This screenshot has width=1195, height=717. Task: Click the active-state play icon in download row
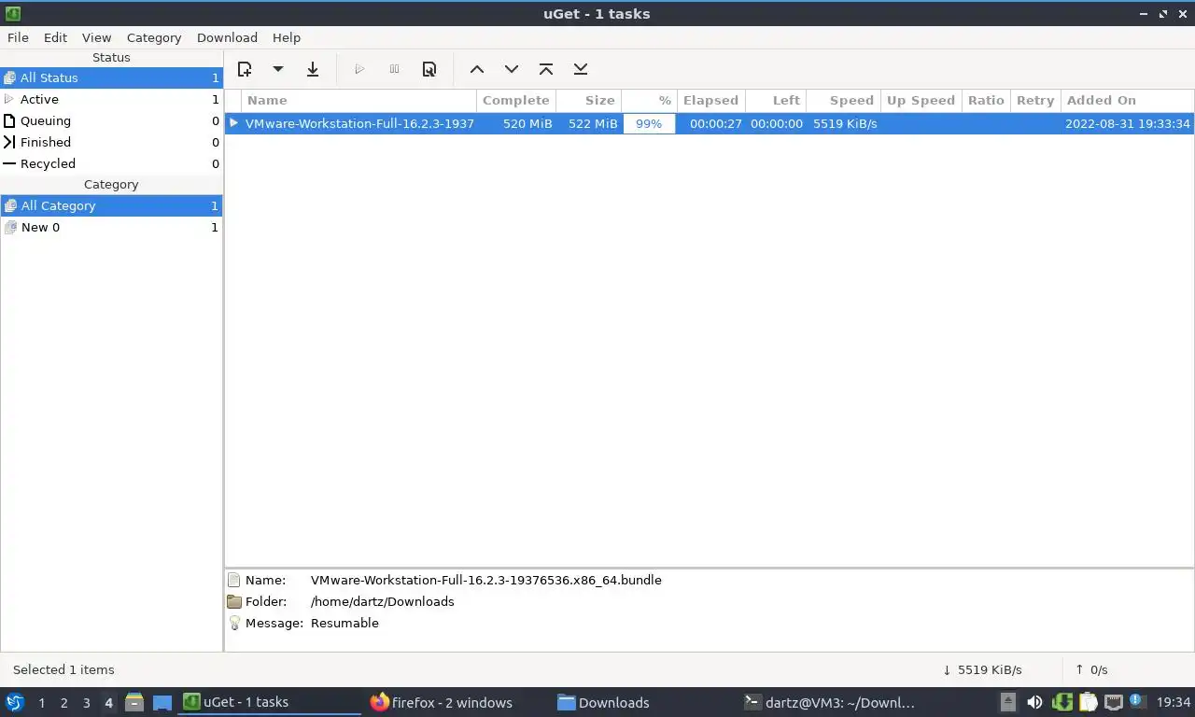click(x=233, y=123)
